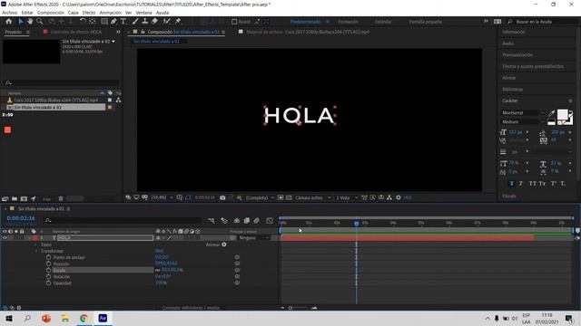Screen dimensions: 581x326
Task: Open File Explorer from the taskbar
Action: click(64, 318)
